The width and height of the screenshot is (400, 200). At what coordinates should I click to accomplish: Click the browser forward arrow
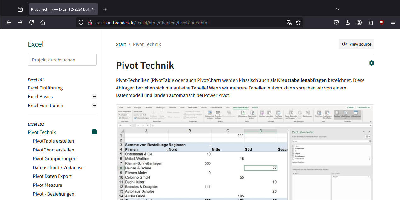[20, 22]
